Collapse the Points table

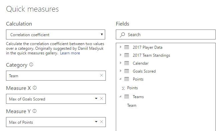pos(120,79)
